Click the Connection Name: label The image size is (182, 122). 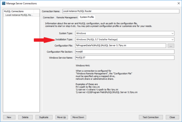click(51, 11)
